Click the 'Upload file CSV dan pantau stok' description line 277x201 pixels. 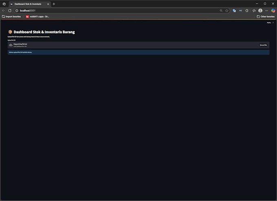[29, 37]
